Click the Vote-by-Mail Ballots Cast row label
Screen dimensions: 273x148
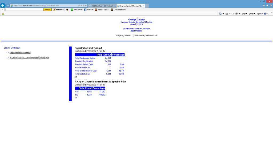click(86, 71)
